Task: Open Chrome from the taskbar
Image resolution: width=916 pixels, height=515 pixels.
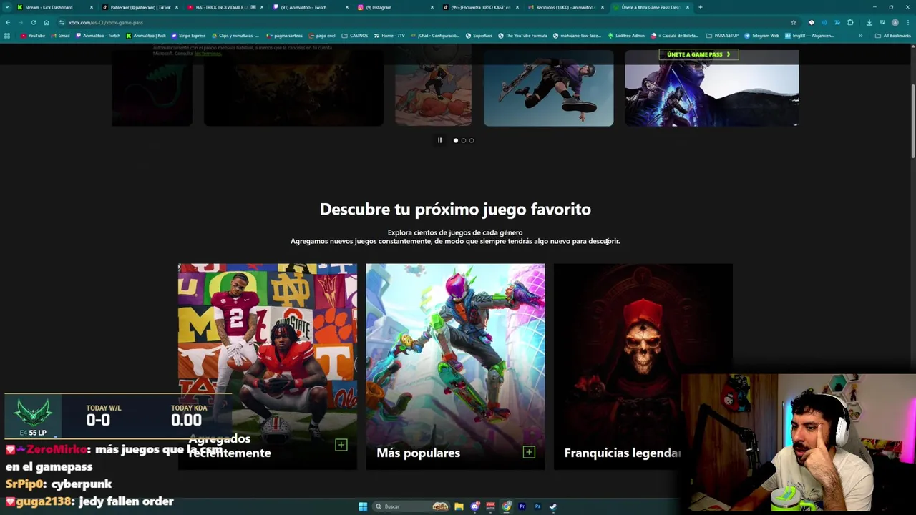Action: 506,506
